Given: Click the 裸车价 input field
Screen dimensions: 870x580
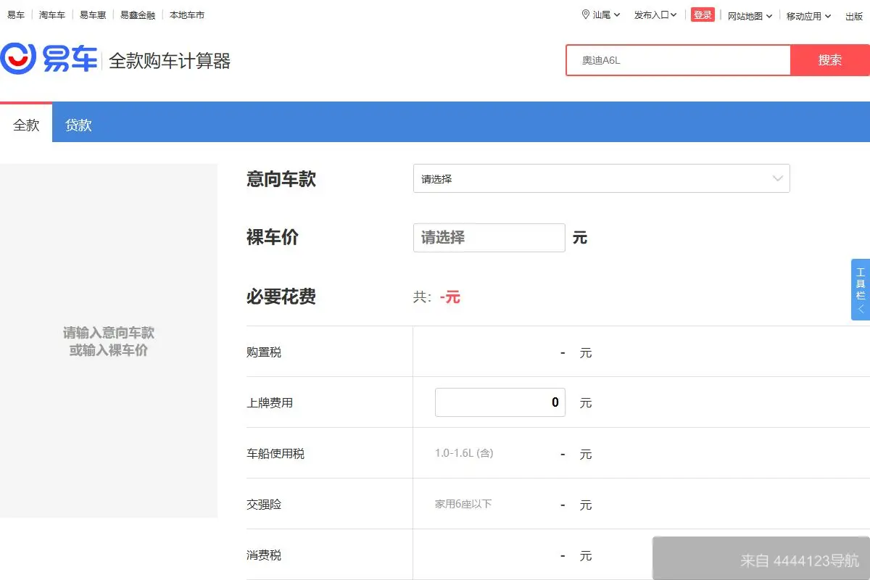Looking at the screenshot, I should coord(489,238).
